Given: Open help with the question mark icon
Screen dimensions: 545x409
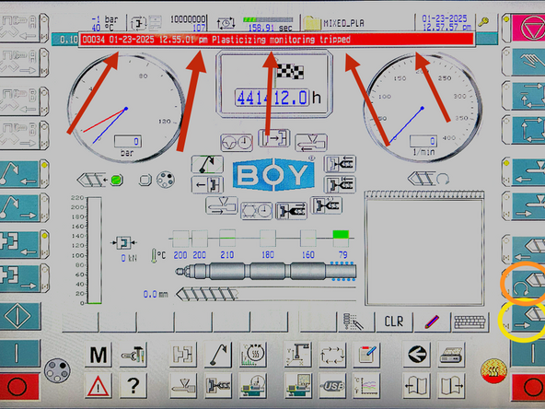Looking at the screenshot, I should pos(133,386).
